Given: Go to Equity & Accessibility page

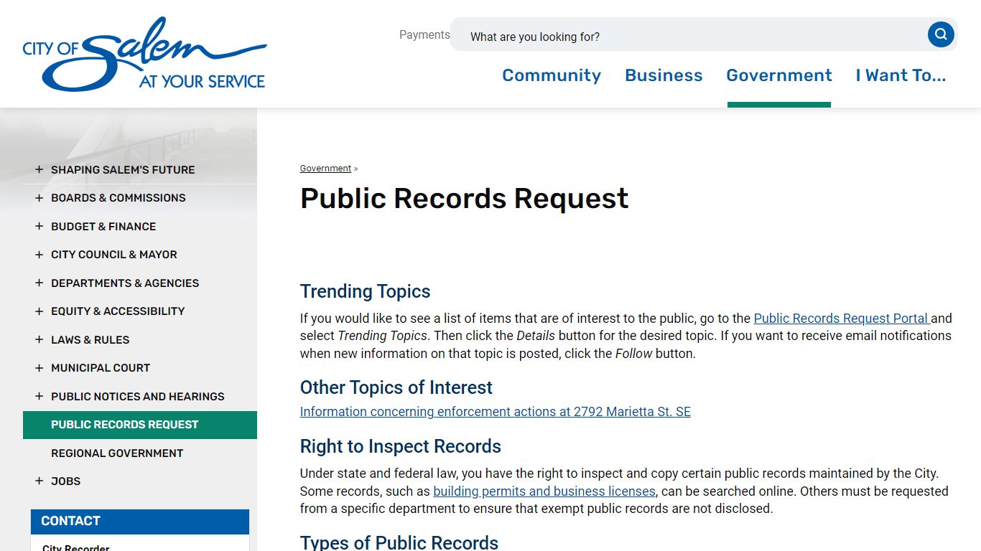Looking at the screenshot, I should click(x=118, y=311).
